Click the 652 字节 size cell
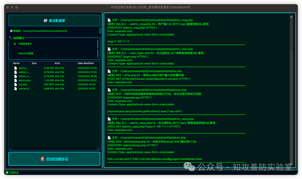The image size is (302, 179). pos(49,84)
